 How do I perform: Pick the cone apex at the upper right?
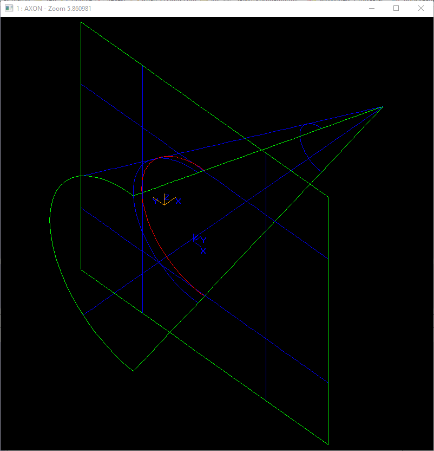pos(383,107)
